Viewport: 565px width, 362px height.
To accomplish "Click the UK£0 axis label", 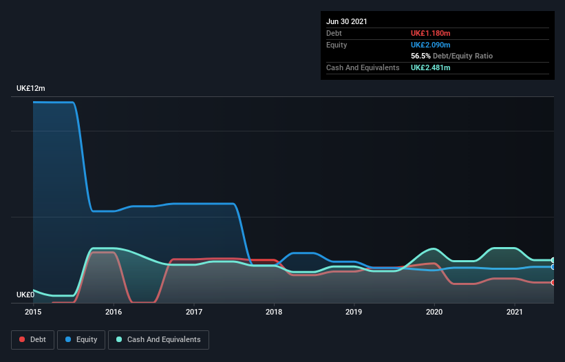I will pos(25,295).
